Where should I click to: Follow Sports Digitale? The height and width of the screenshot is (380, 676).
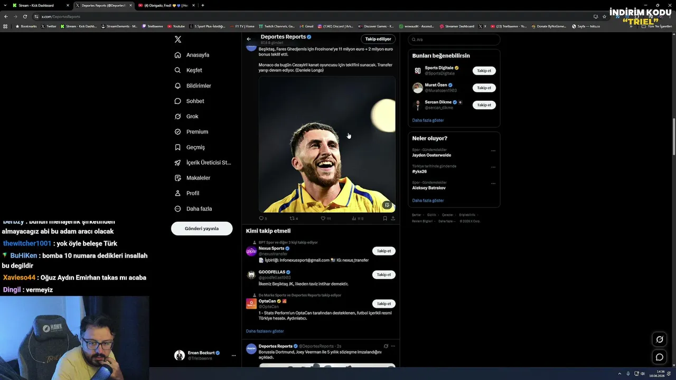[484, 71]
